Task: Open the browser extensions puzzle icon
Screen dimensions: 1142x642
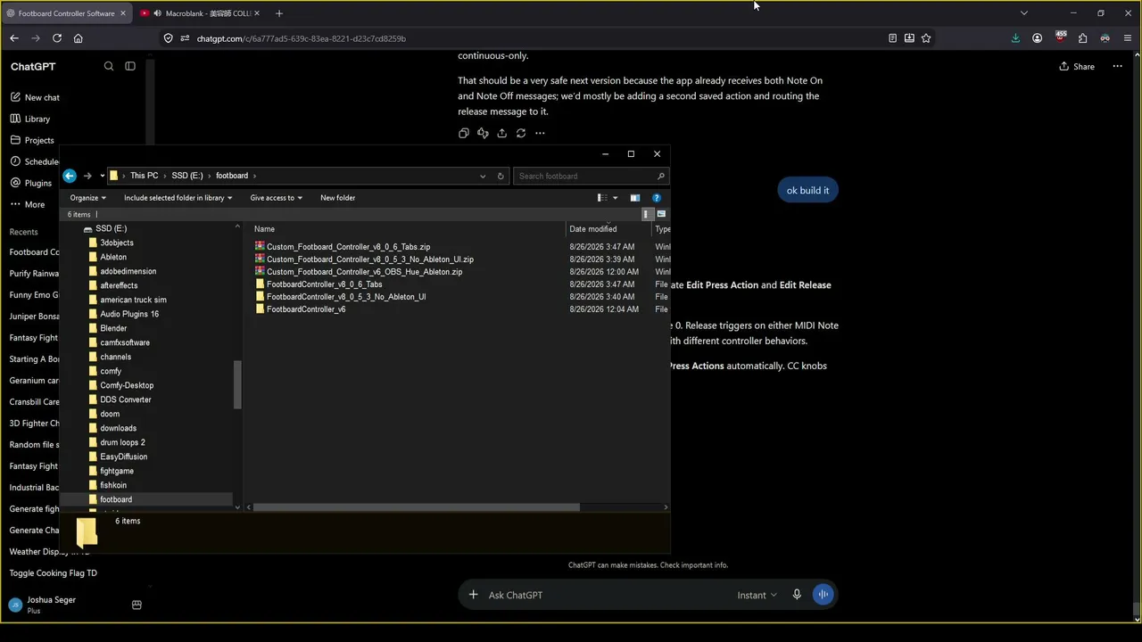Action: click(x=1082, y=38)
